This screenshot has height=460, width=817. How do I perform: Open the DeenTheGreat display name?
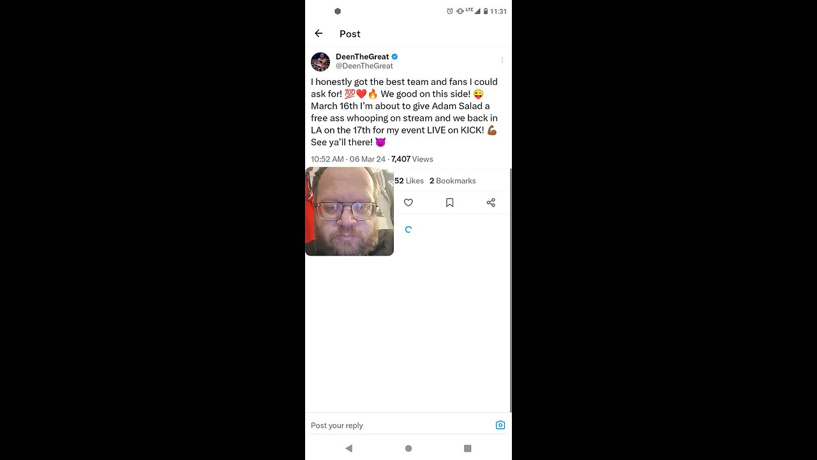pos(362,57)
